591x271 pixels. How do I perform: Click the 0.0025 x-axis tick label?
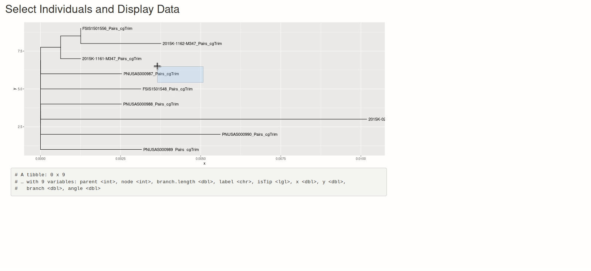121,159
